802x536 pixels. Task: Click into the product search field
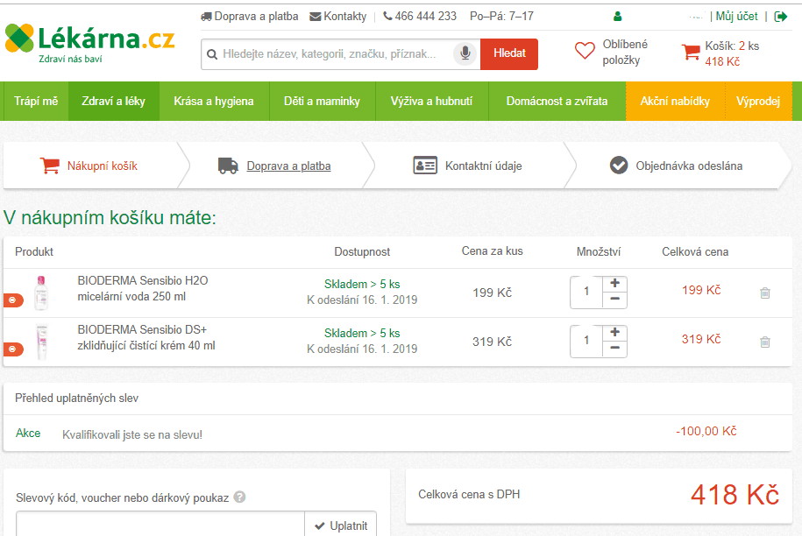pyautogui.click(x=329, y=54)
